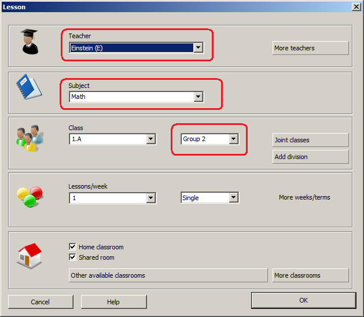Click the Add division button

[310, 157]
